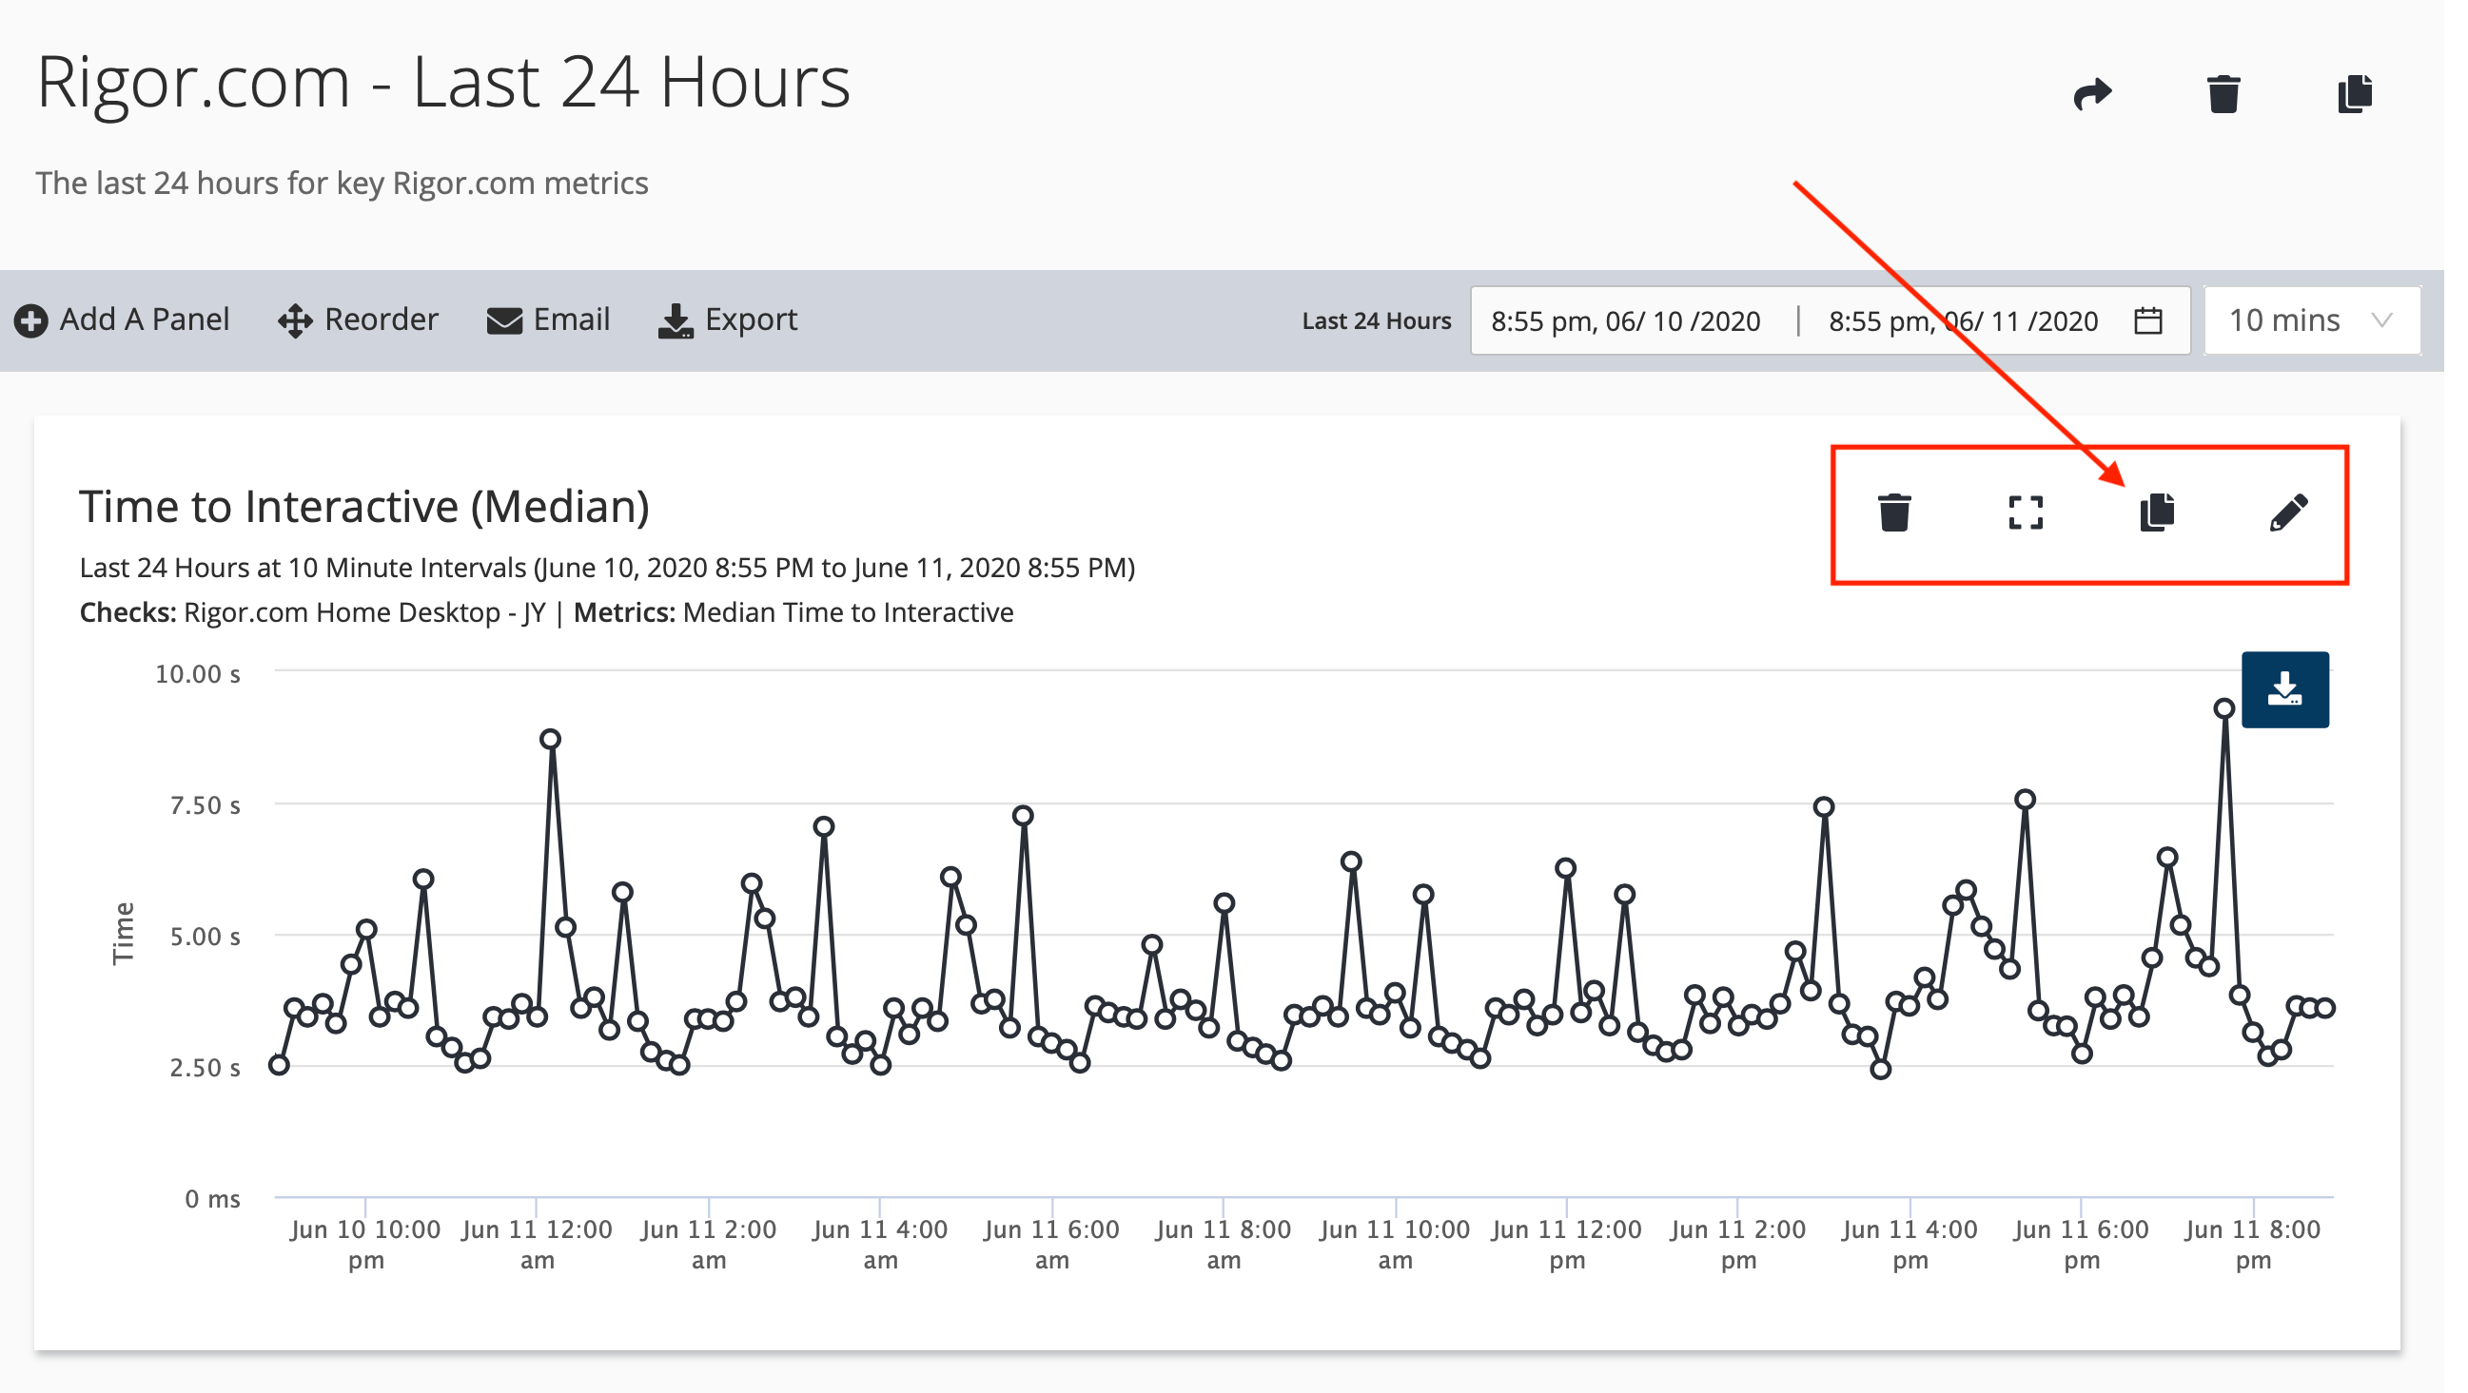Open the 10 mins interval dropdown

[2312, 320]
